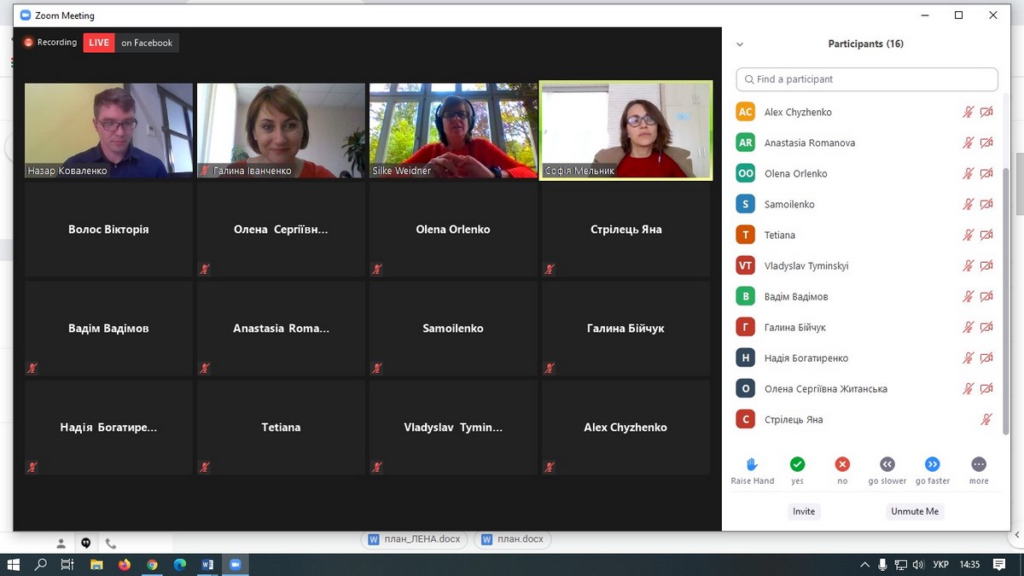Open Google Chrome from the taskbar

click(x=152, y=565)
